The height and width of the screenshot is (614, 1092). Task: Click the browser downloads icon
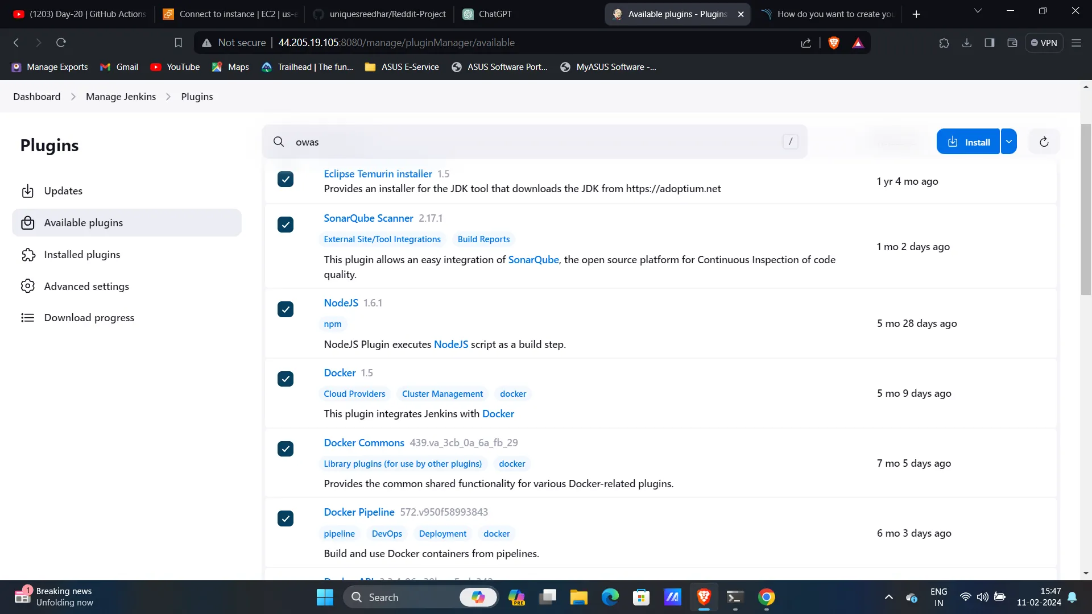pos(966,43)
